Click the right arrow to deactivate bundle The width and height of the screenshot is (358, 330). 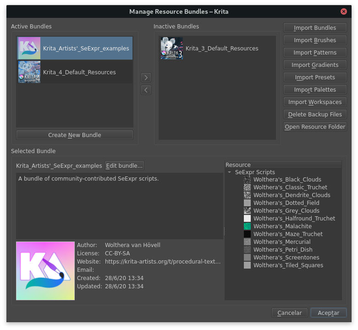146,77
